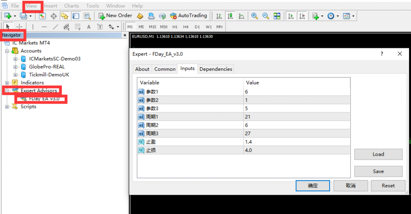This screenshot has width=411, height=214.
Task: Switch timeframe to H1
Action: [x=175, y=27]
